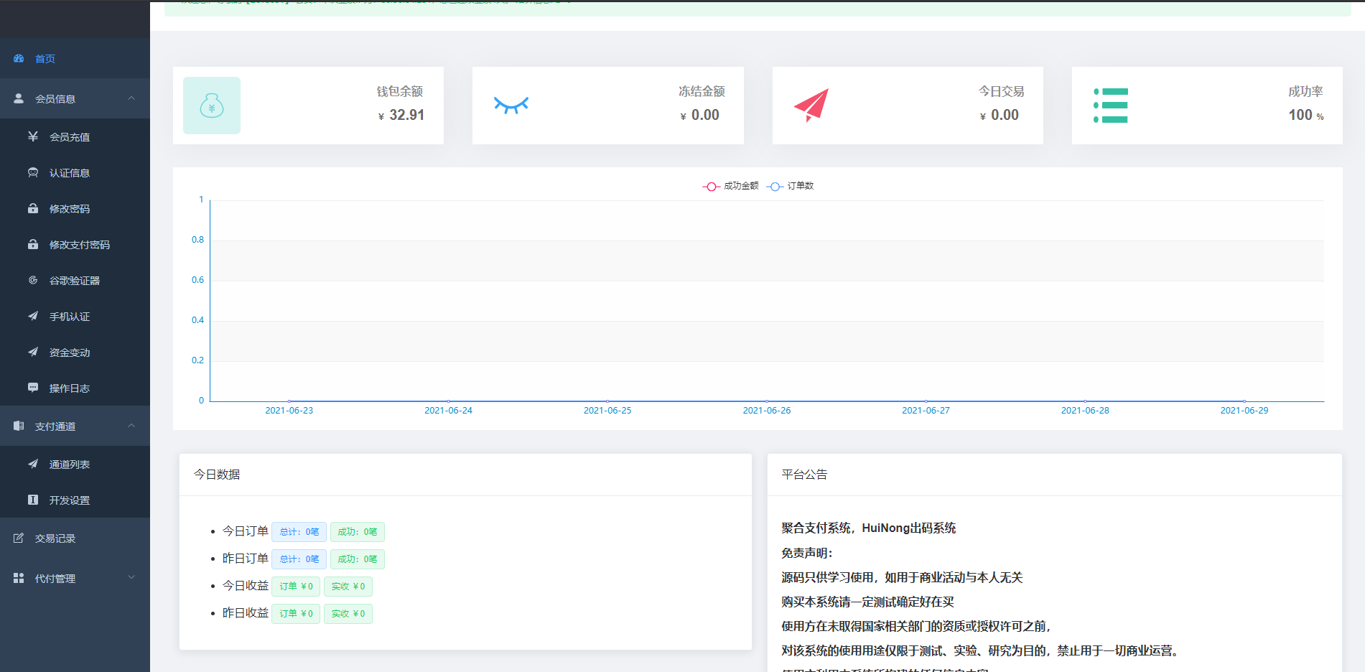
Task: Click the 实收 ¥0 badge for 今日收益
Action: [x=348, y=586]
